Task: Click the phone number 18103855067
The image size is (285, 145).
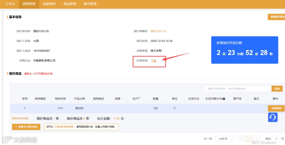Action: coord(42,51)
